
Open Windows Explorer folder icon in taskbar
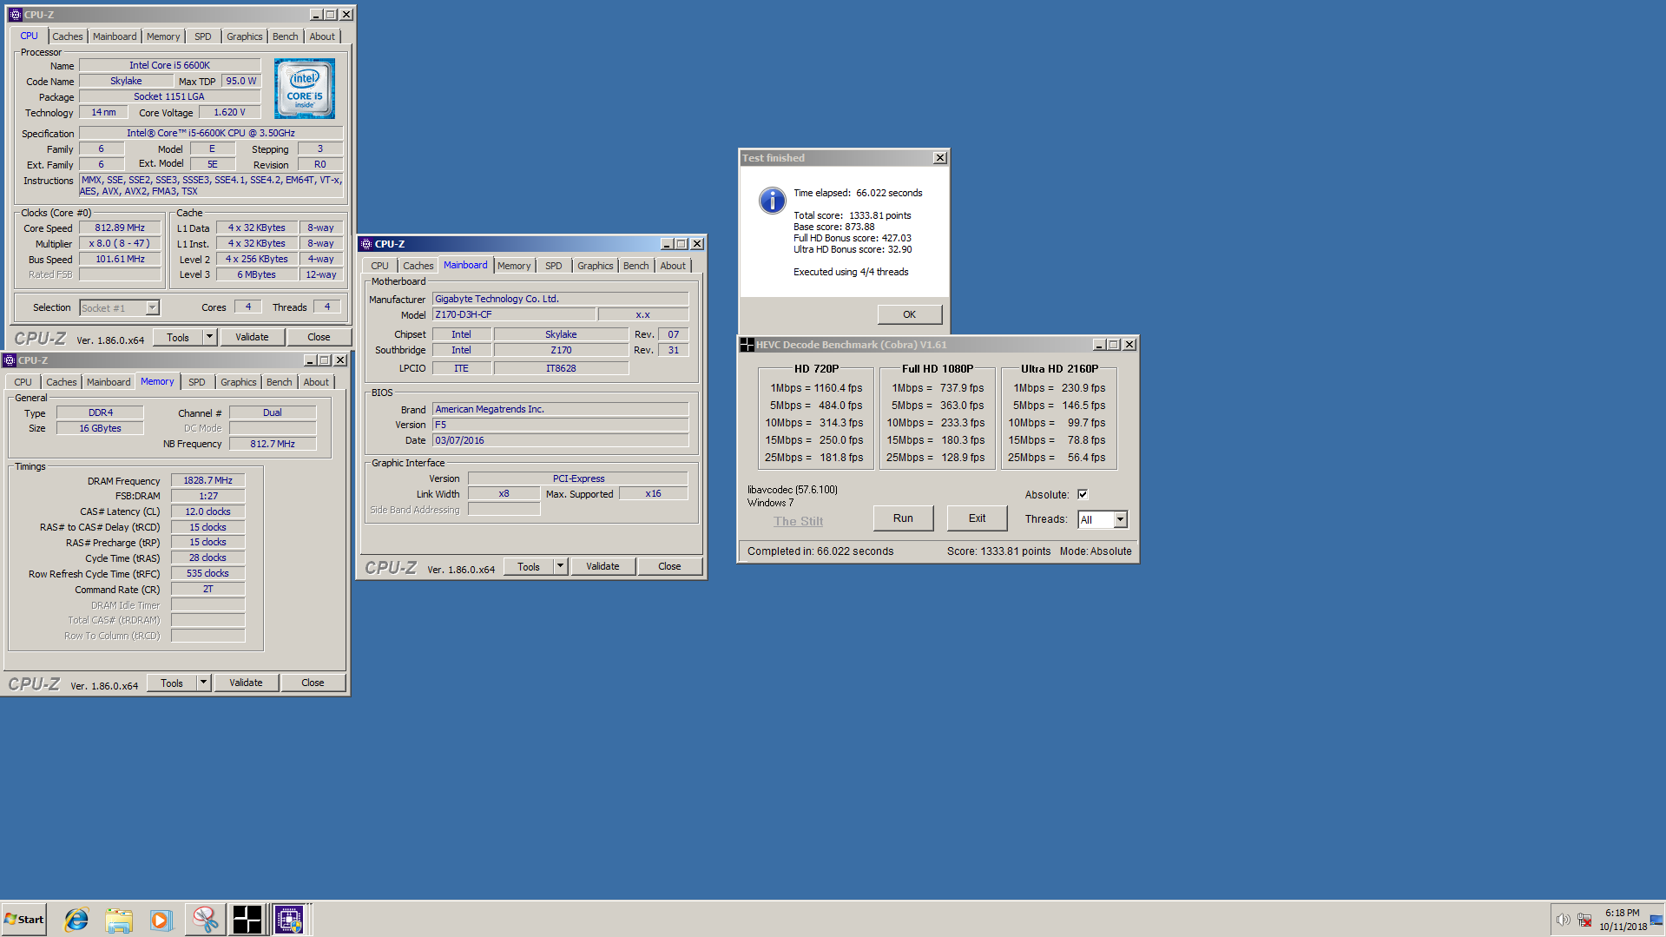(x=119, y=920)
